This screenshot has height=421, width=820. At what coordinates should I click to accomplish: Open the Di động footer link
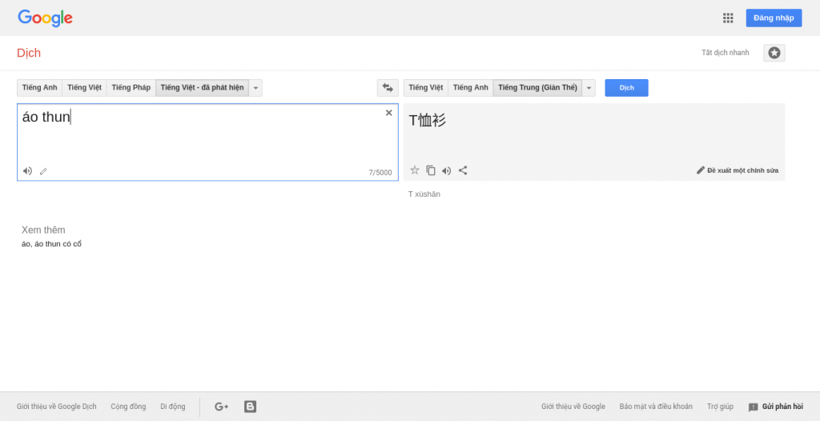click(173, 407)
